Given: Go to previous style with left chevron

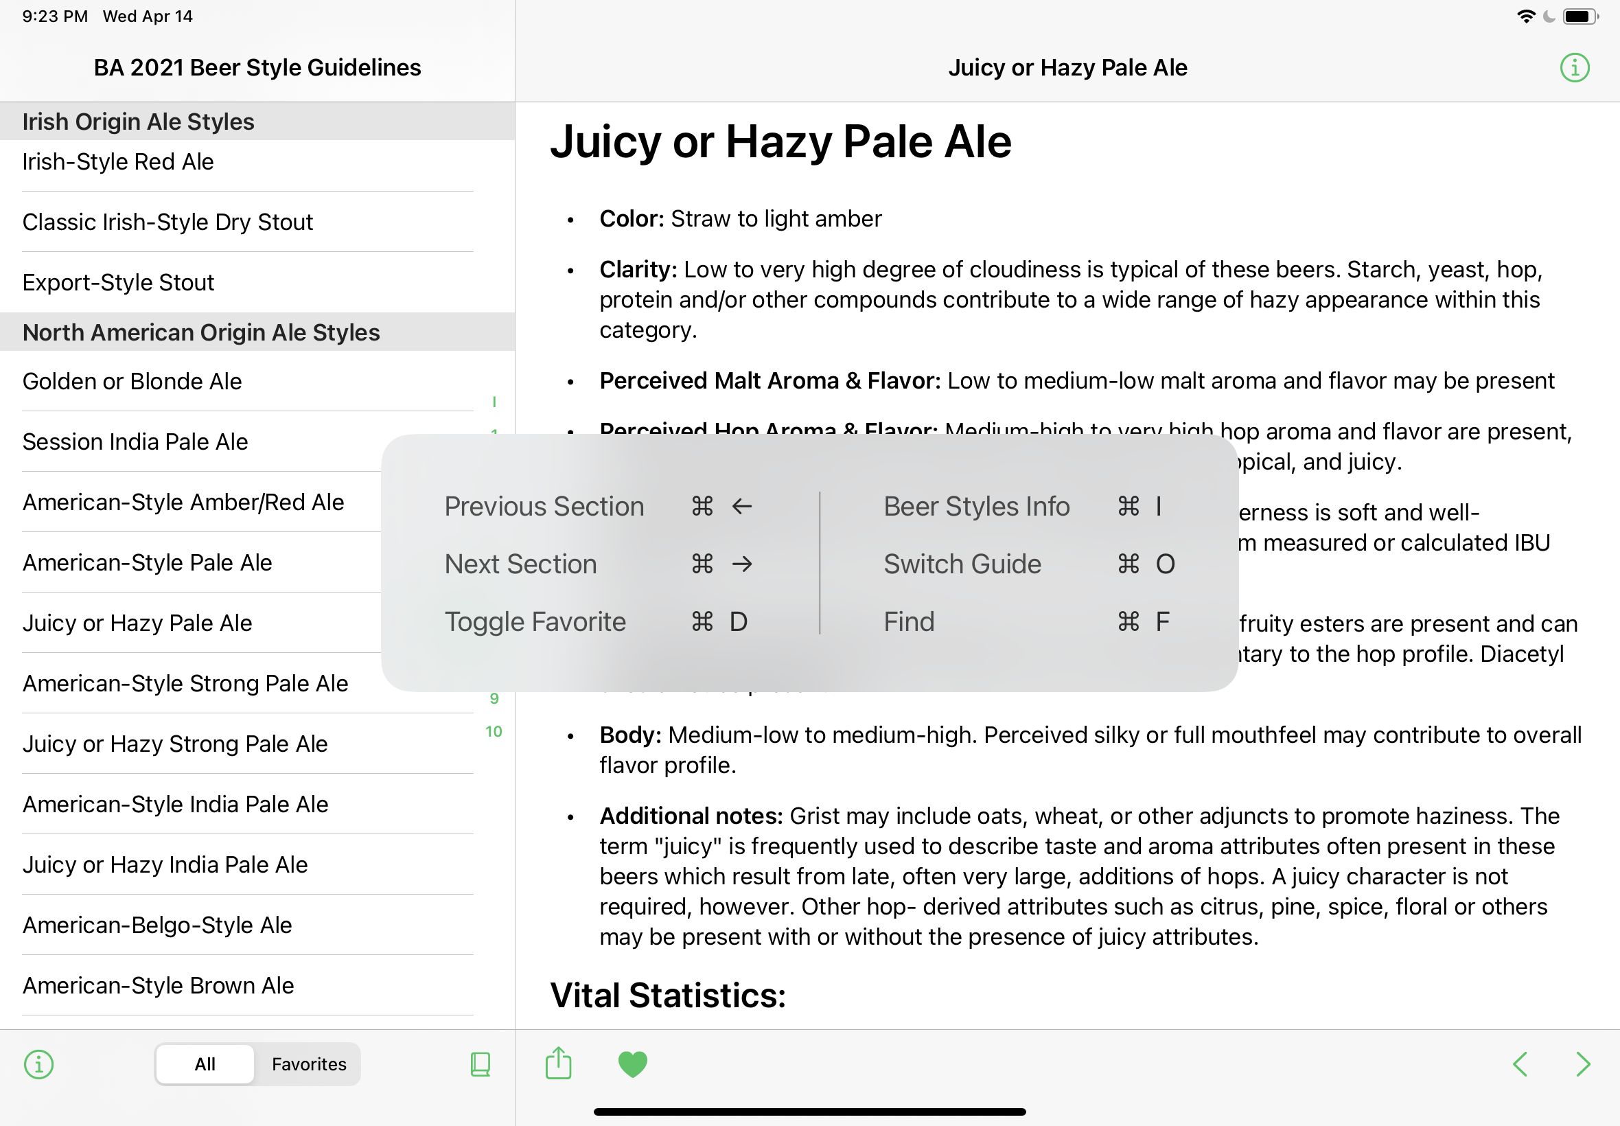Looking at the screenshot, I should pos(1520,1064).
